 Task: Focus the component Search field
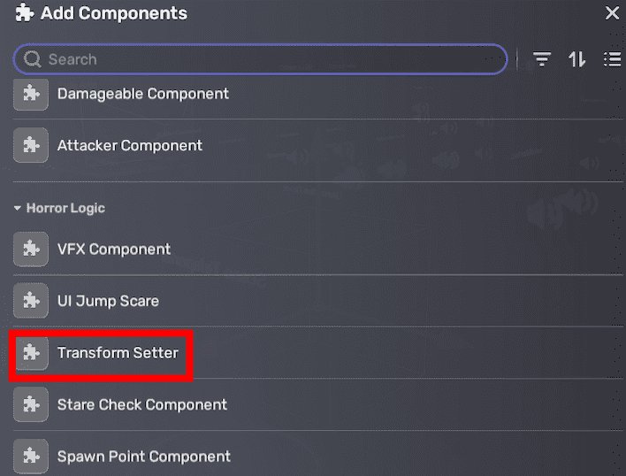pyautogui.click(x=265, y=59)
